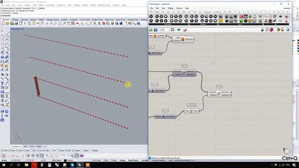Toggle Ortho in Rhino status bar
Screen dimensions: 299x168
(106, 161)
